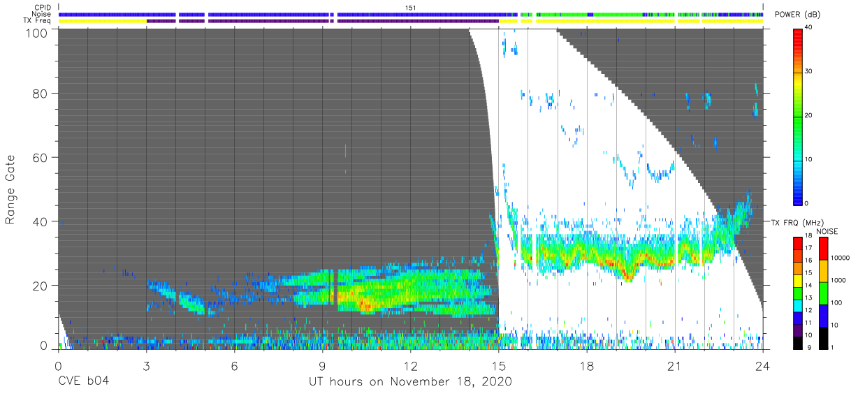Click the 'CVE b04' radar beam label
The height and width of the screenshot is (396, 858).
point(84,382)
